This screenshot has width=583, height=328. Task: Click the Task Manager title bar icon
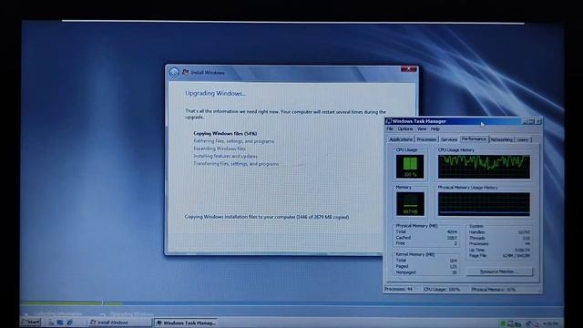point(389,121)
